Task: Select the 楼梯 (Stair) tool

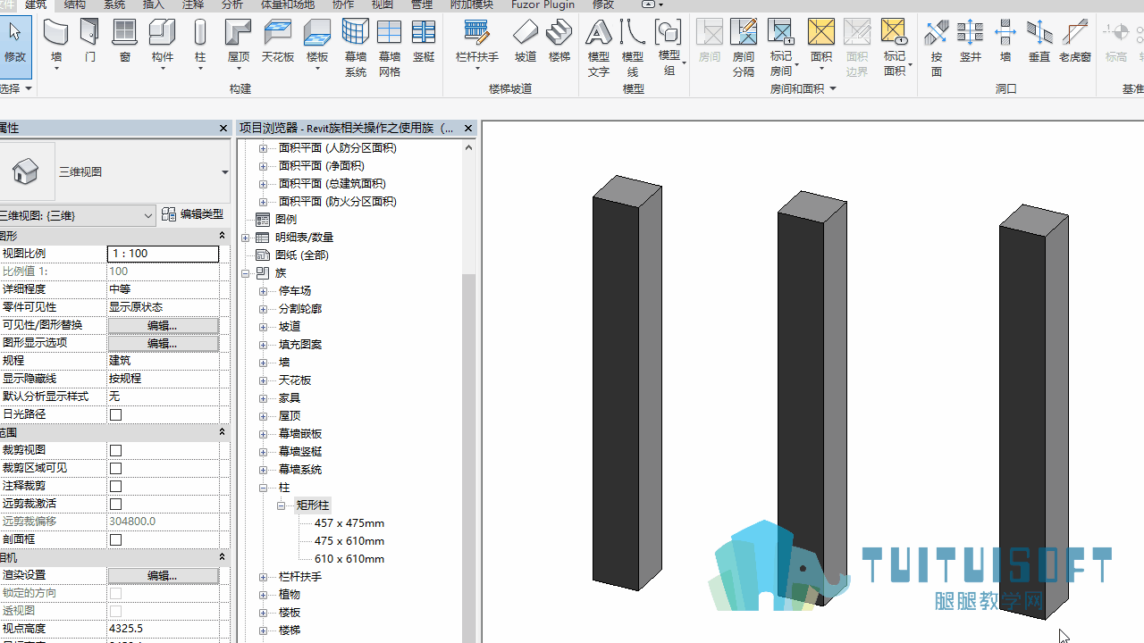Action: [559, 42]
